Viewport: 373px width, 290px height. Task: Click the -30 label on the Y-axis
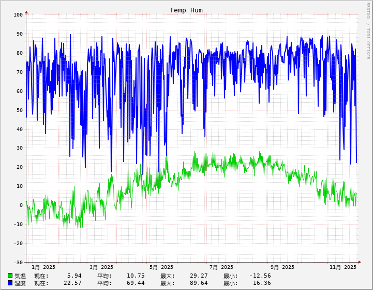pyautogui.click(x=18, y=262)
